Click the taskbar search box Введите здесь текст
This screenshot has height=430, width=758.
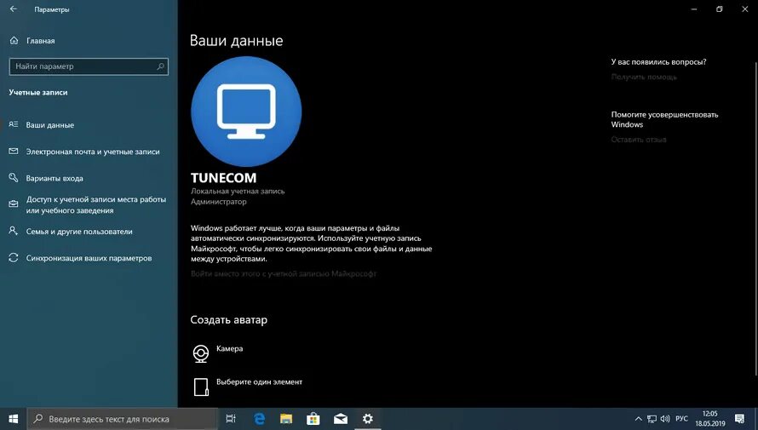(x=122, y=419)
